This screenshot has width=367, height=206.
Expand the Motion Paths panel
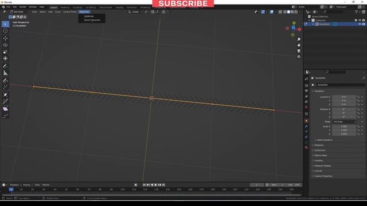(x=321, y=155)
